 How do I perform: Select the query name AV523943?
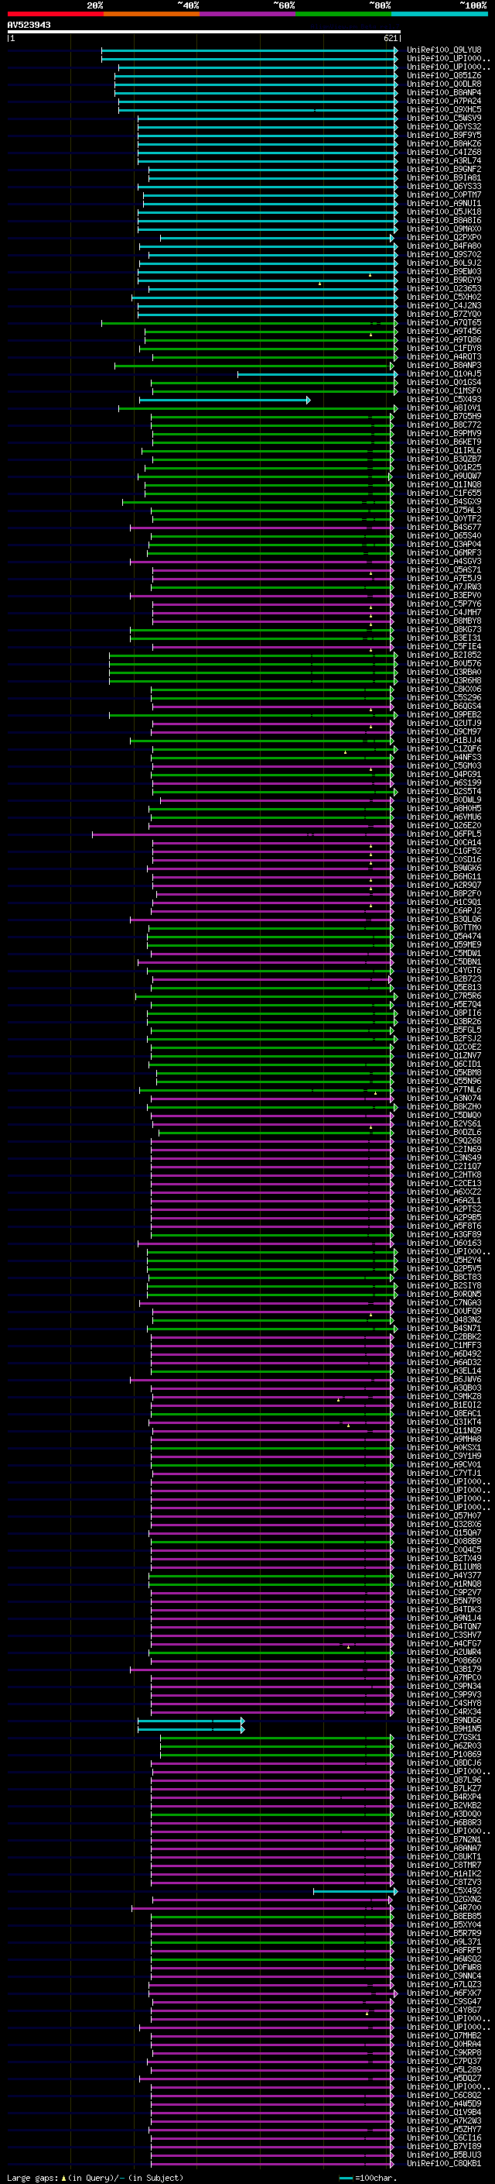click(x=29, y=26)
